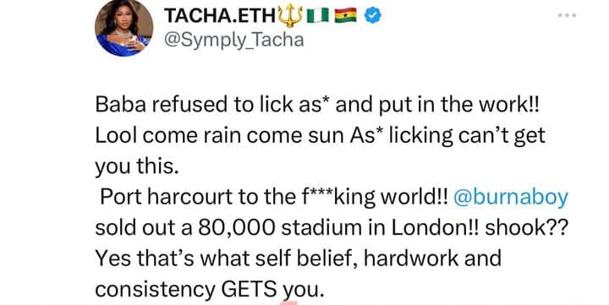The image size is (609, 305).
Task: Click the capitalized word 'GETS'
Action: click(250, 290)
